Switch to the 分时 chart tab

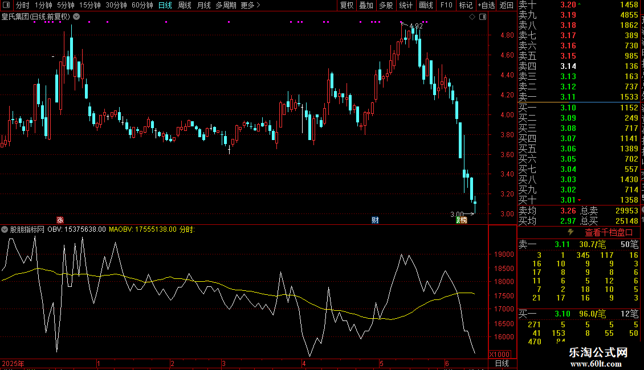coord(23,5)
